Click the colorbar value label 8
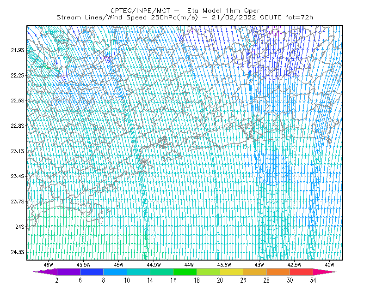370x285 pixels. pos(103,280)
